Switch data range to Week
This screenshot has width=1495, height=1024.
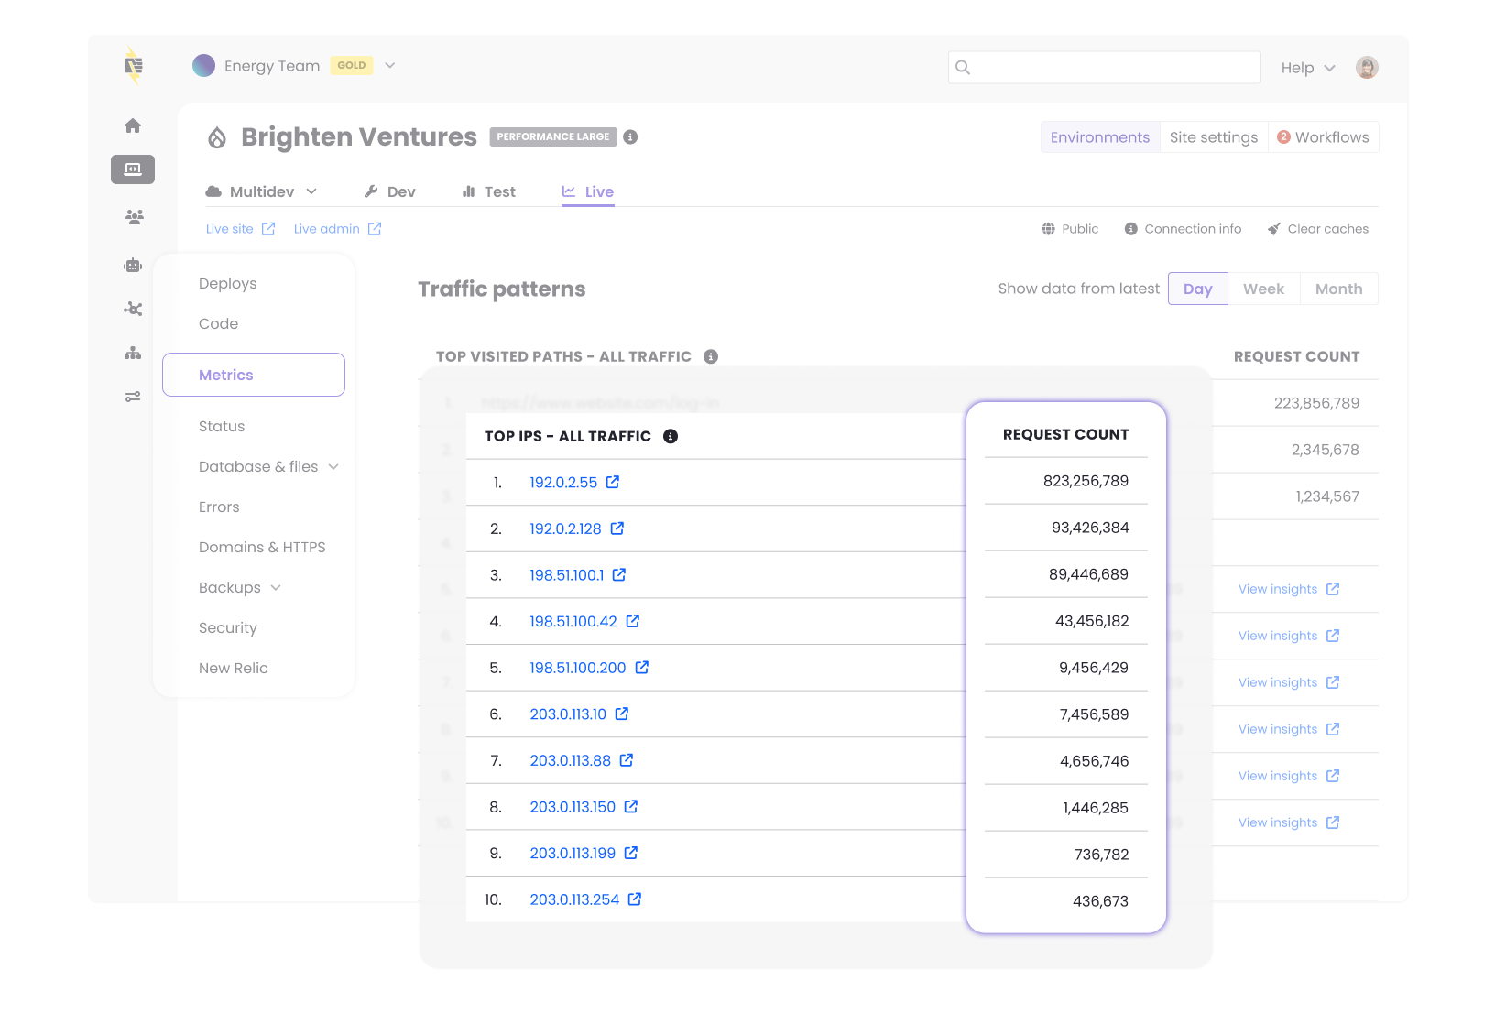point(1263,289)
